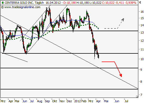The image size is (144, 103).
Task: Select the horizontal line just above 9
Action: (x=69, y=68)
